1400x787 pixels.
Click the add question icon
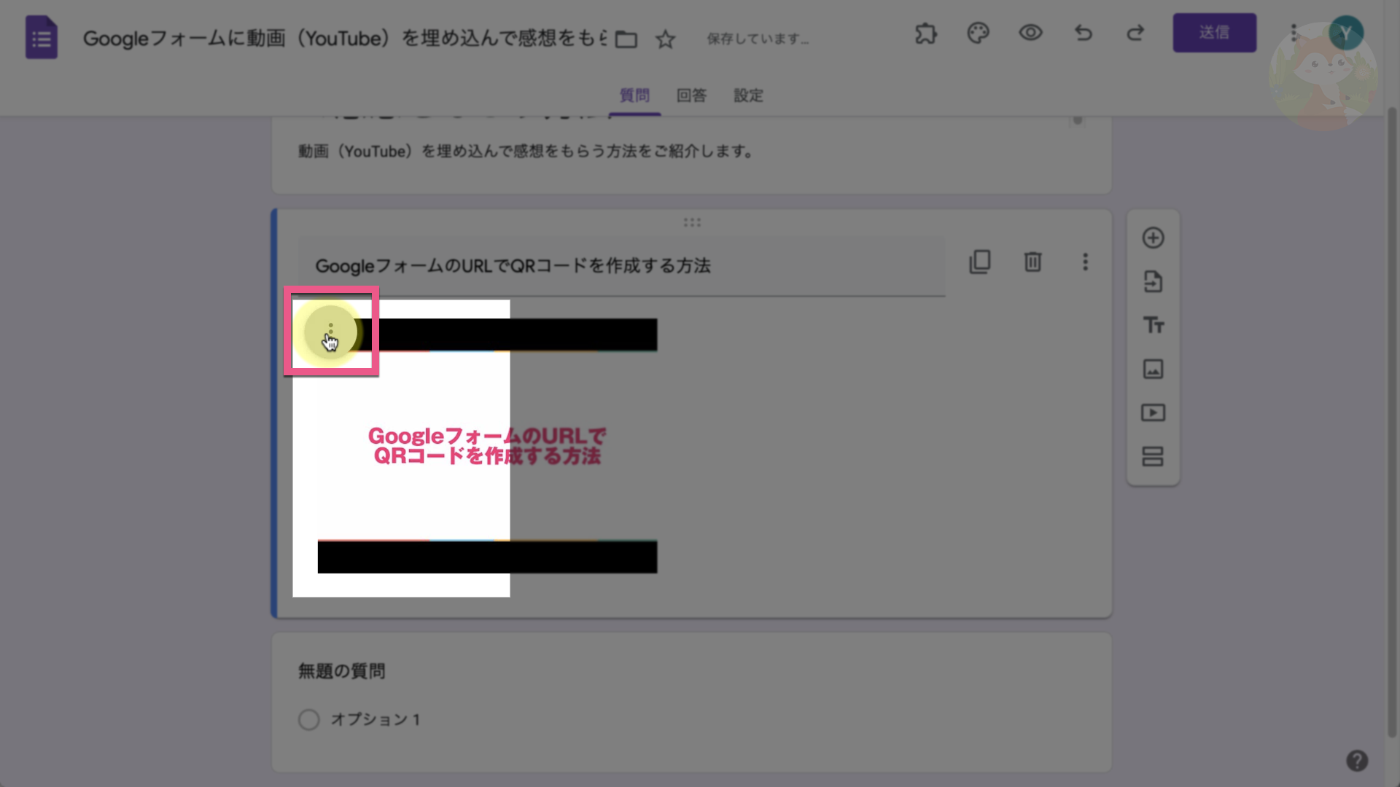pos(1152,238)
